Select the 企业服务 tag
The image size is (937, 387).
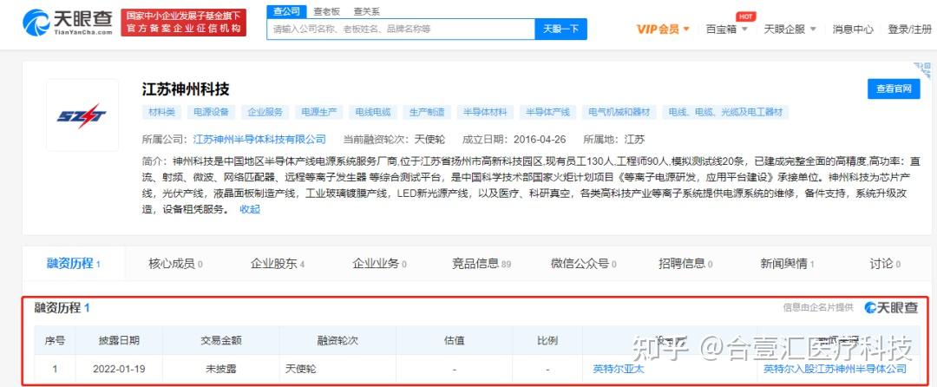tap(265, 112)
